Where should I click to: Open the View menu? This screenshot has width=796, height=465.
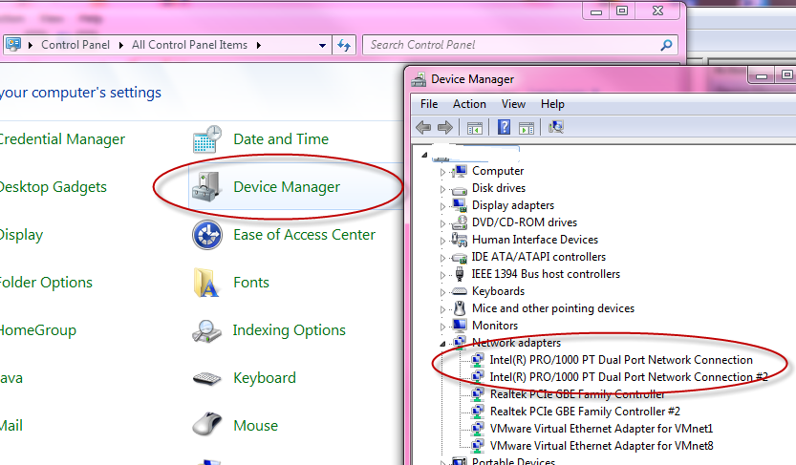513,104
